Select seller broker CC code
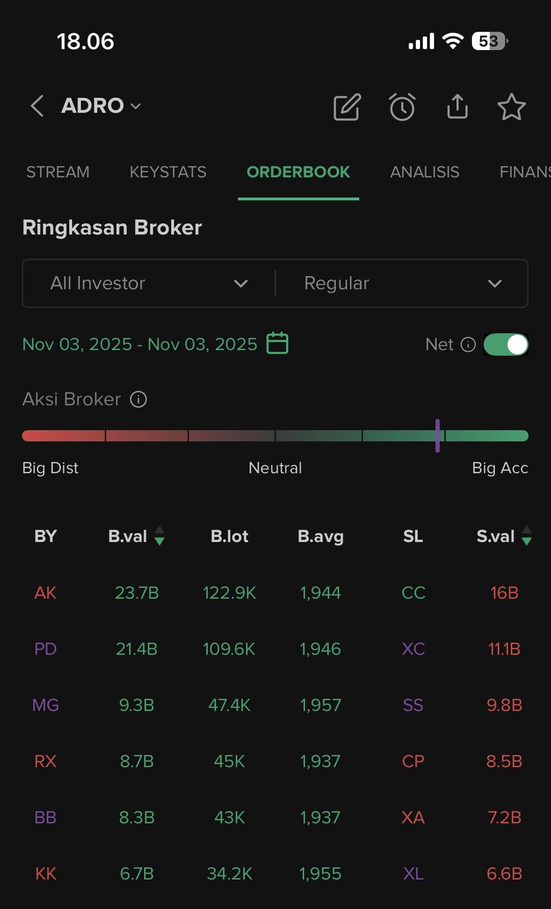Screen dimensions: 551x909 click(413, 593)
